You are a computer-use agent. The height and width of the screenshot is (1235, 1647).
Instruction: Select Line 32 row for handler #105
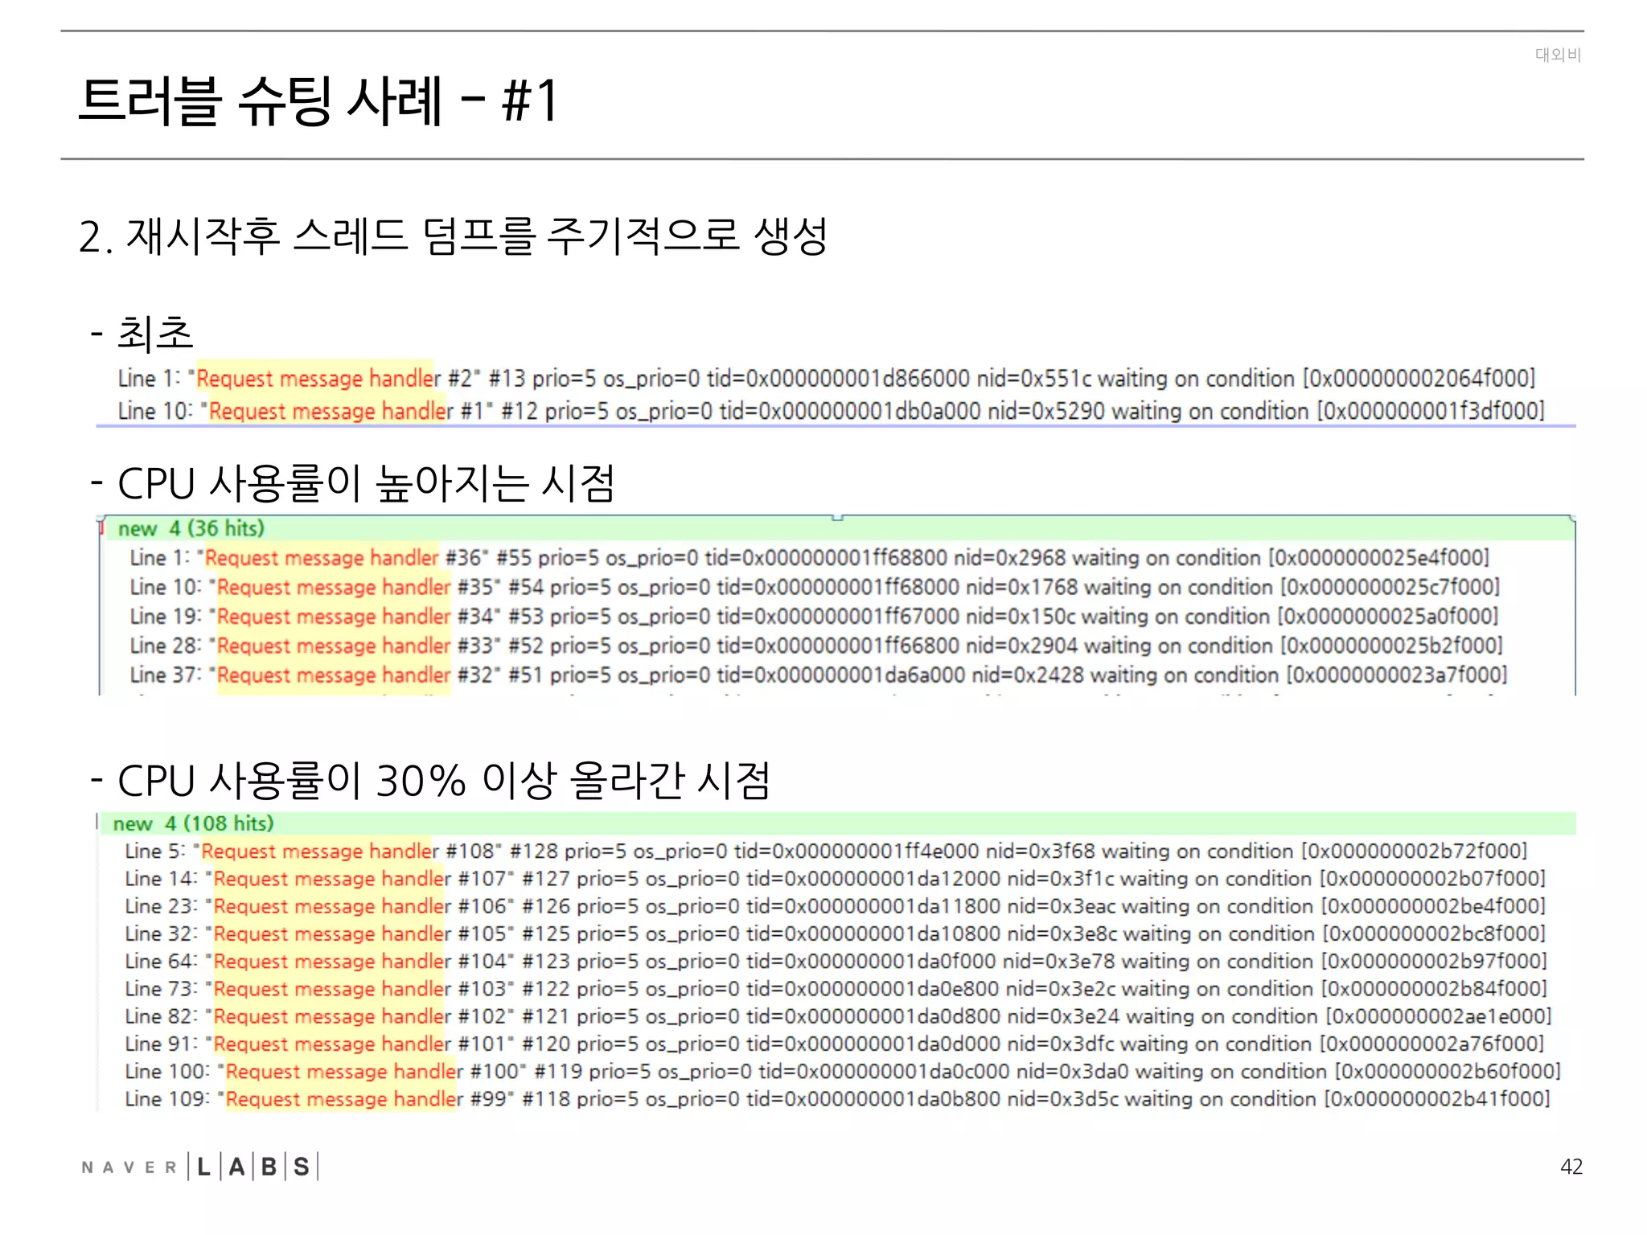835,933
